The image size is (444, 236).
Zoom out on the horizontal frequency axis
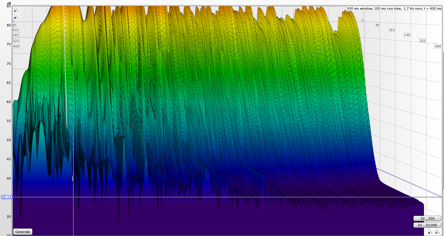tap(430, 232)
